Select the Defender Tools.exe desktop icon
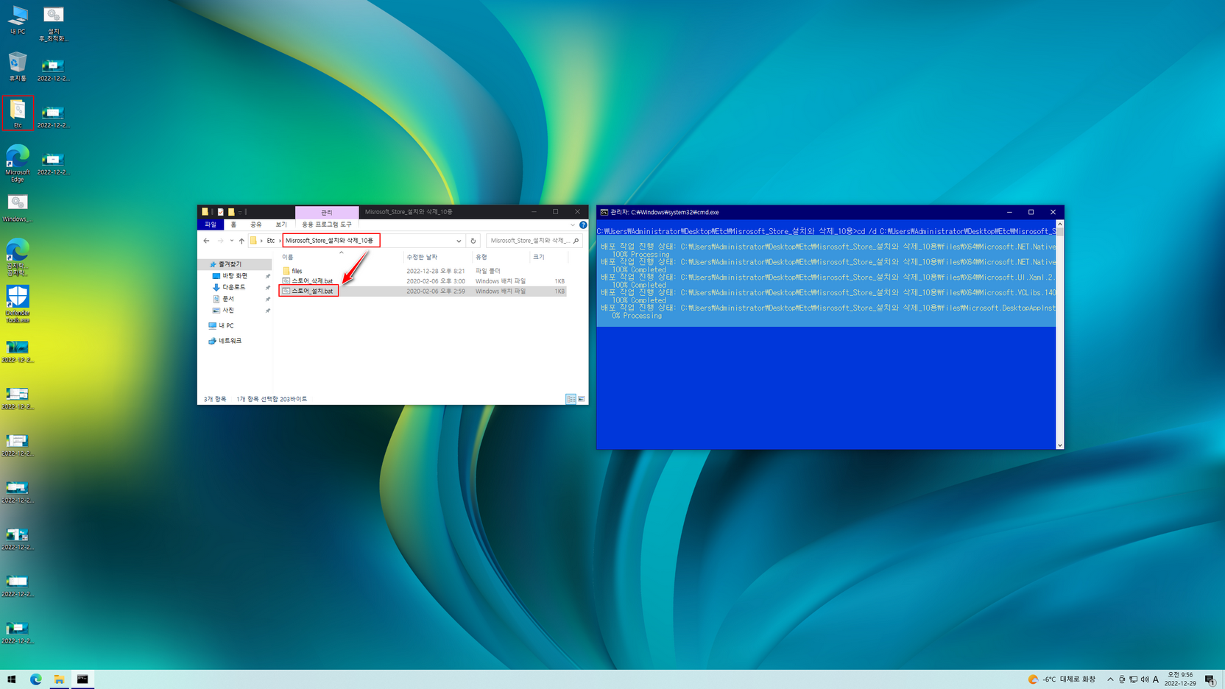This screenshot has height=689, width=1225. 18,305
